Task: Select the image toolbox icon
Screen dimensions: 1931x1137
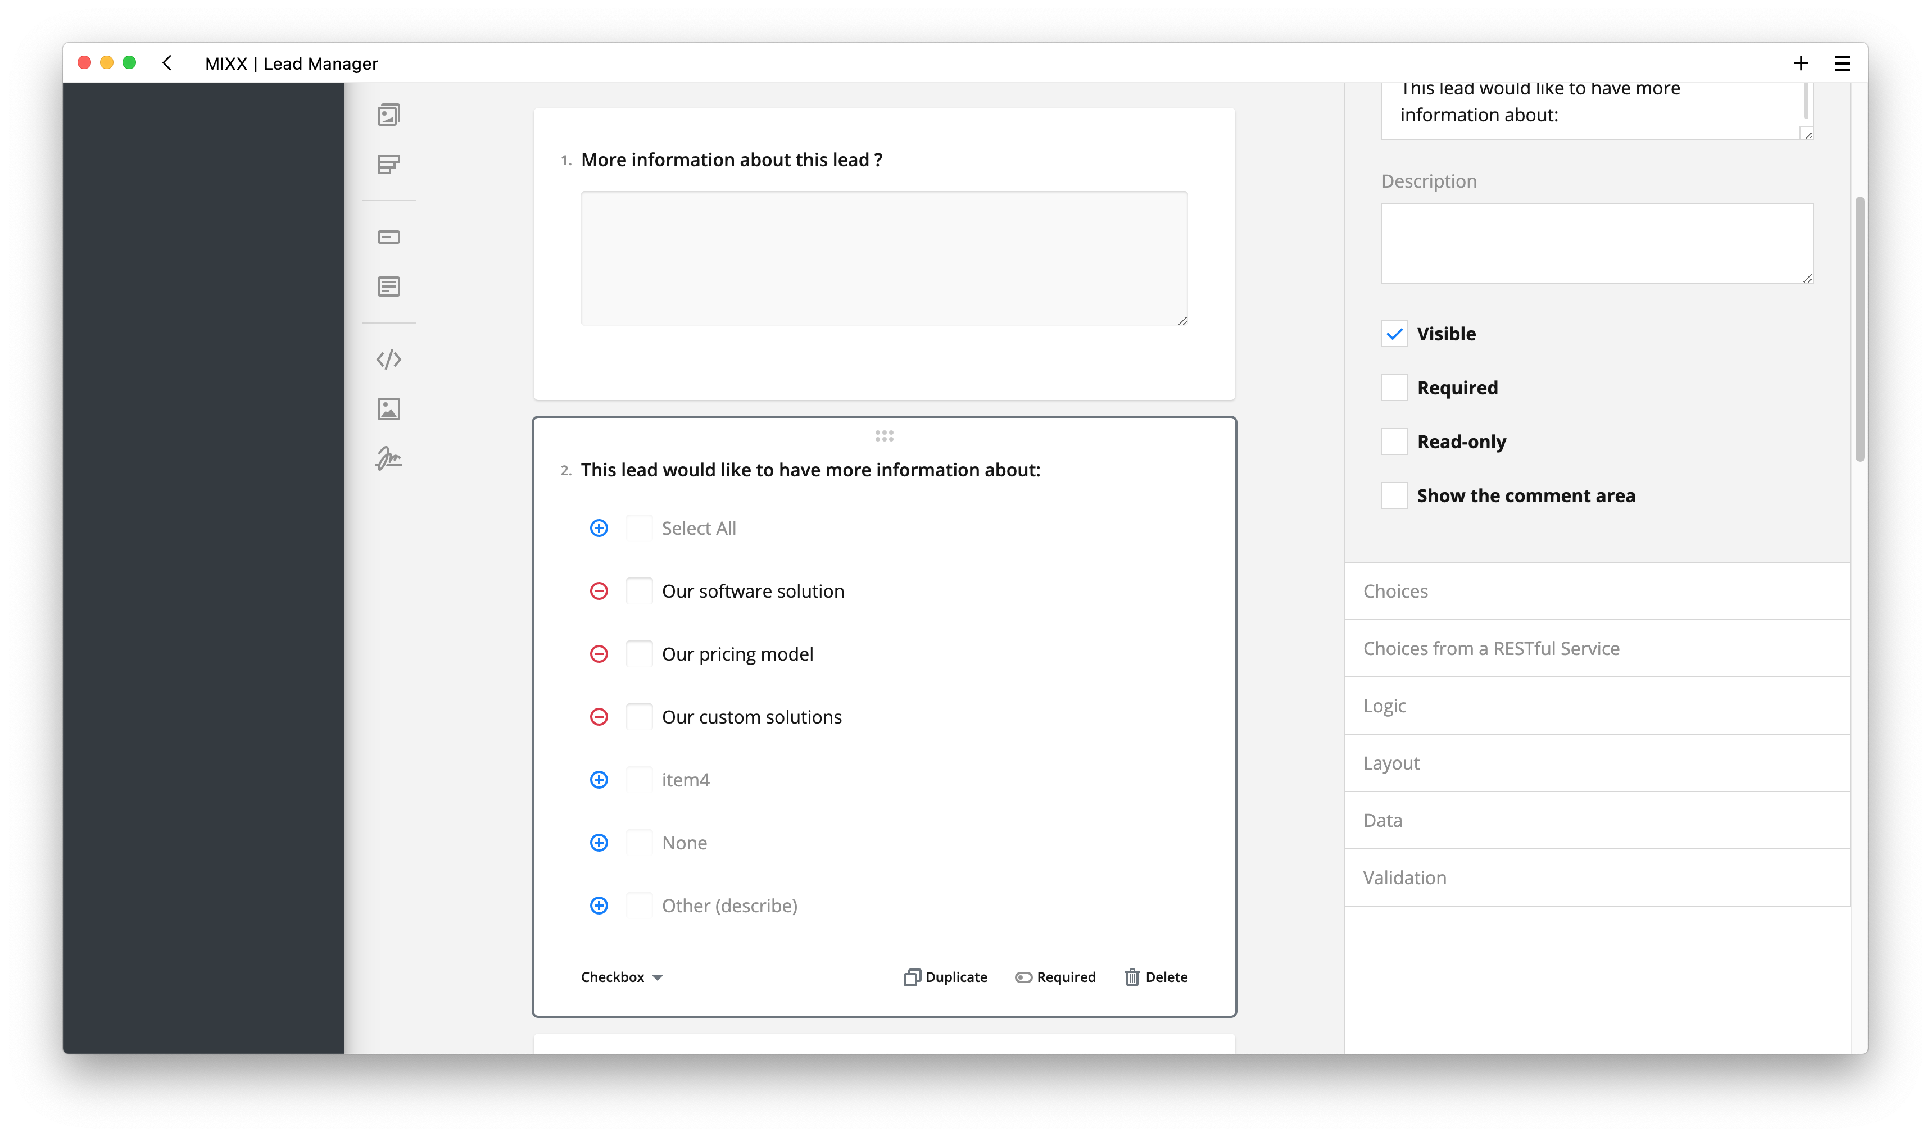Action: pos(388,409)
